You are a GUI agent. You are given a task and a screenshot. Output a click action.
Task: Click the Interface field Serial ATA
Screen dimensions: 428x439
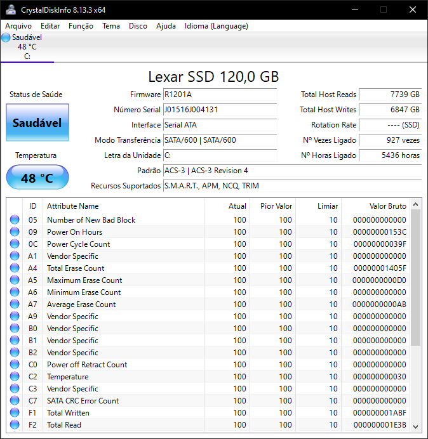click(x=220, y=125)
